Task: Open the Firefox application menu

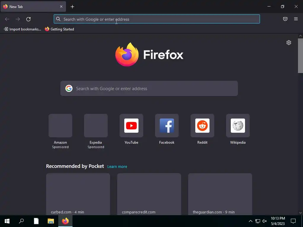Action: [296, 19]
